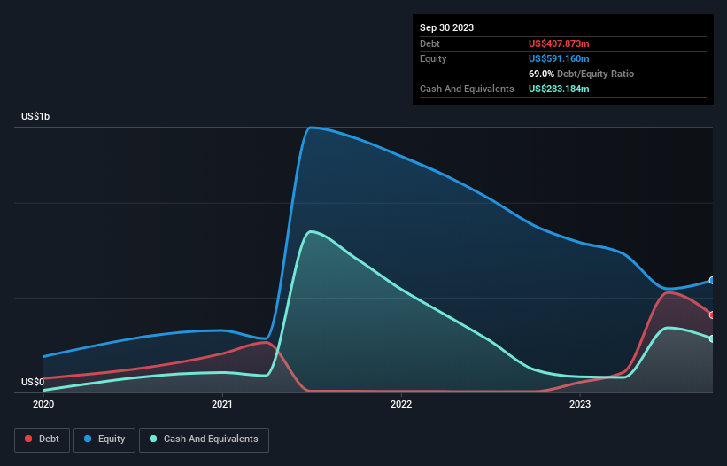
Task: Click the Sep 30 2023 tooltip date
Action: pos(446,27)
